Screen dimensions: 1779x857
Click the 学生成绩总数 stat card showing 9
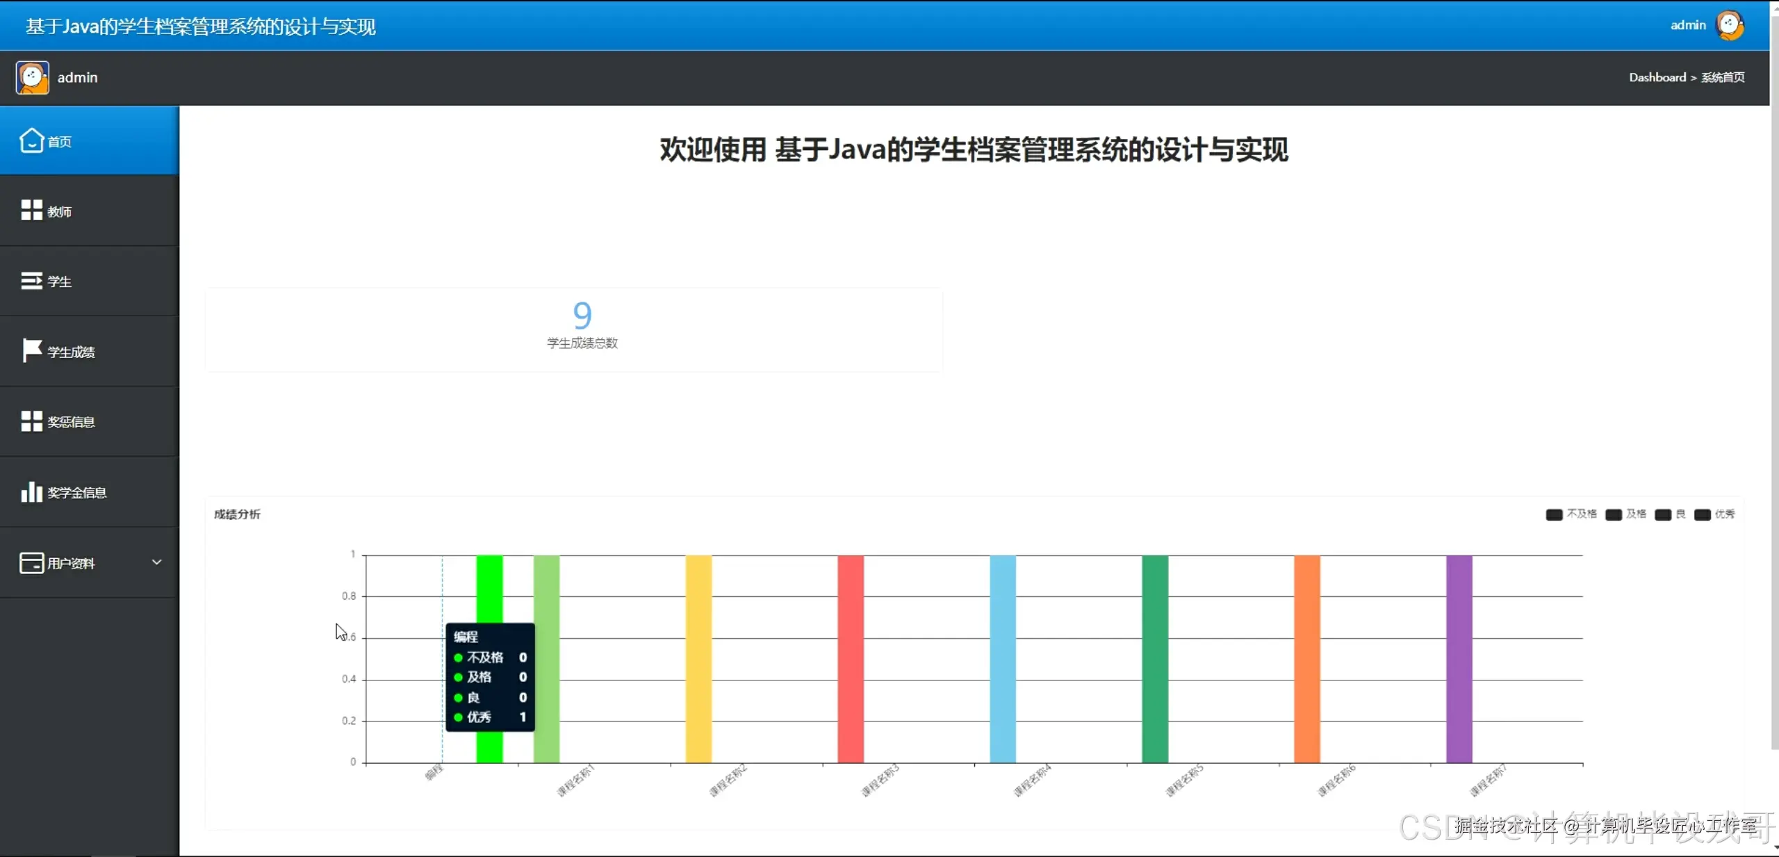tap(582, 327)
